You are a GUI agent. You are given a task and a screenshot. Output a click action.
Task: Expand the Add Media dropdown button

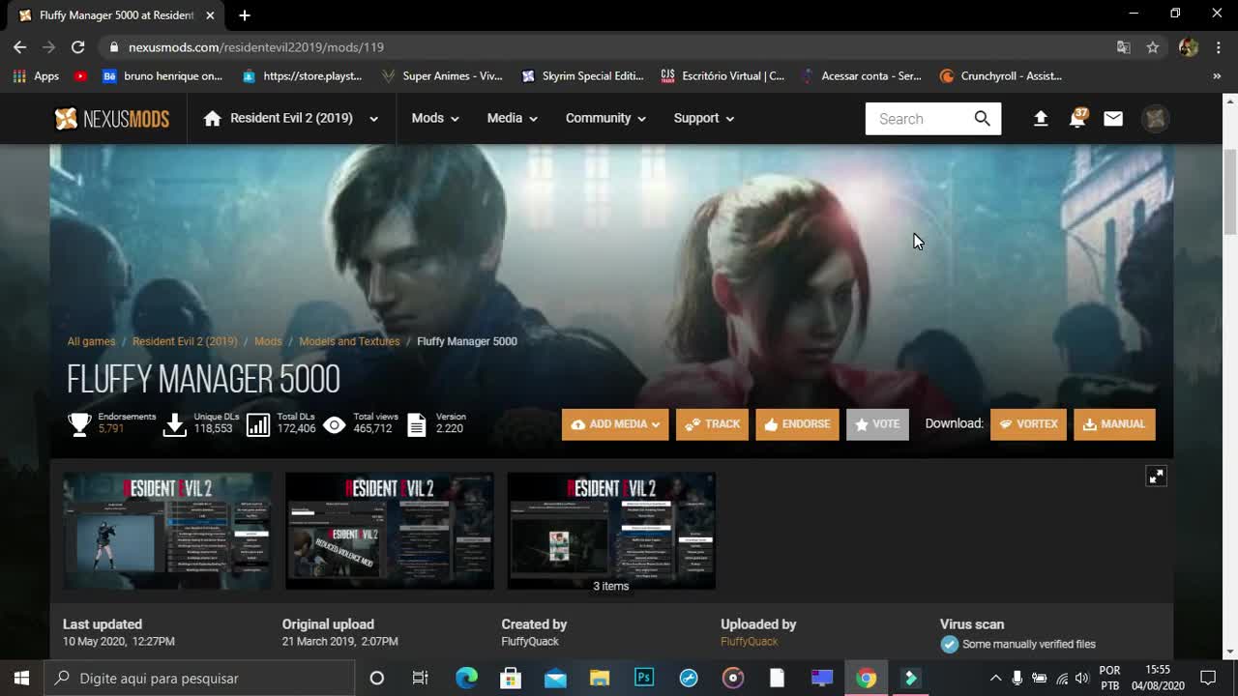pos(615,424)
